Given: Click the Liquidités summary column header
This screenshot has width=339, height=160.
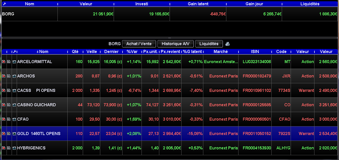Looking at the screenshot, I should pos(310,4).
